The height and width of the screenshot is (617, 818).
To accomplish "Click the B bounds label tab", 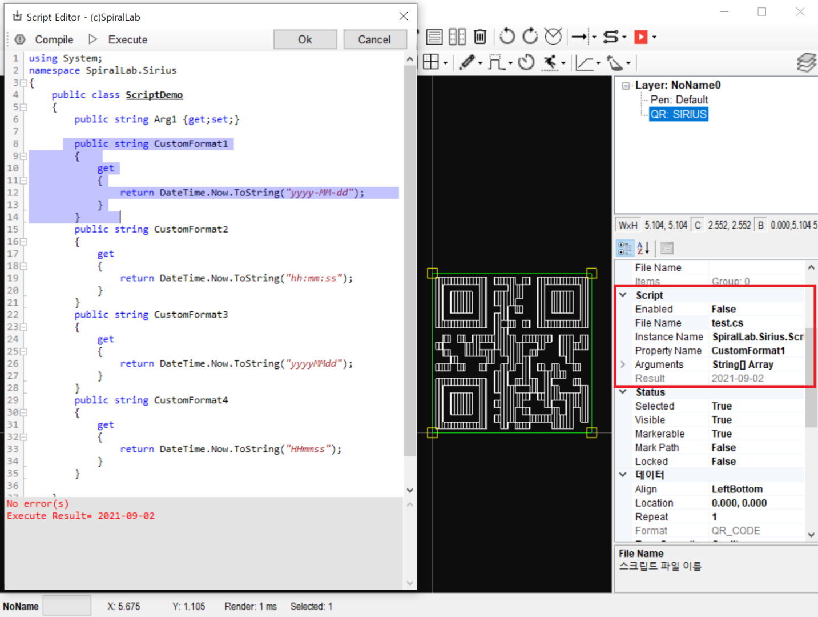I will click(760, 225).
